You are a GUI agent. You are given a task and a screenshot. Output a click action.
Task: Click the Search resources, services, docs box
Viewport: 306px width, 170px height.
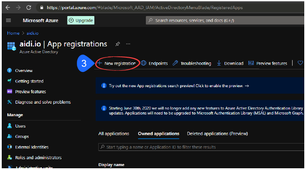[x=225, y=20]
